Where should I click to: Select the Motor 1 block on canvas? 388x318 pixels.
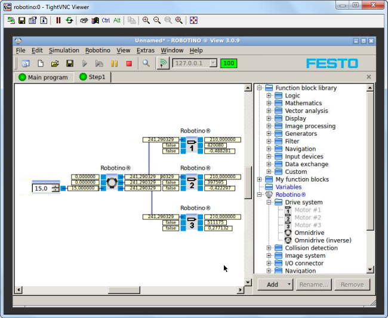(x=192, y=145)
